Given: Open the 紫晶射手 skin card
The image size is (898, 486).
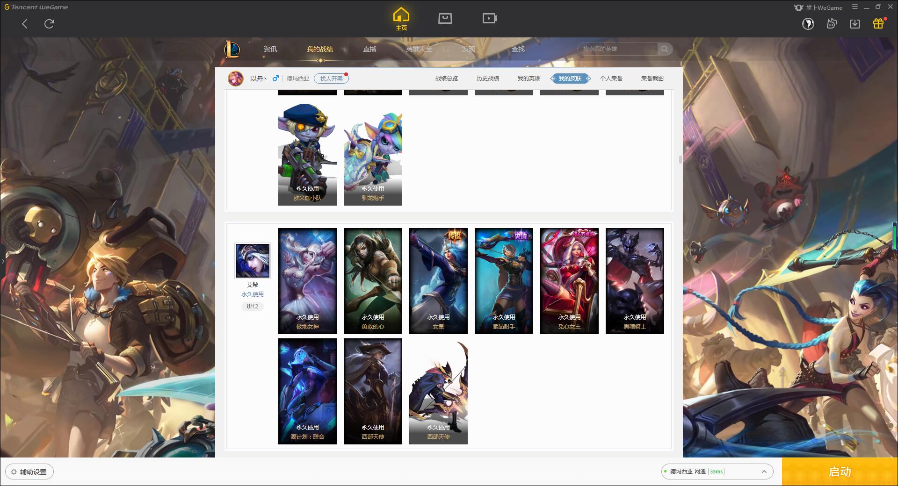Looking at the screenshot, I should [x=504, y=281].
